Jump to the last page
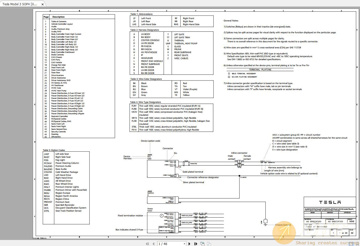Viewport: 360px width, 246px height. pyautogui.click(x=196, y=243)
